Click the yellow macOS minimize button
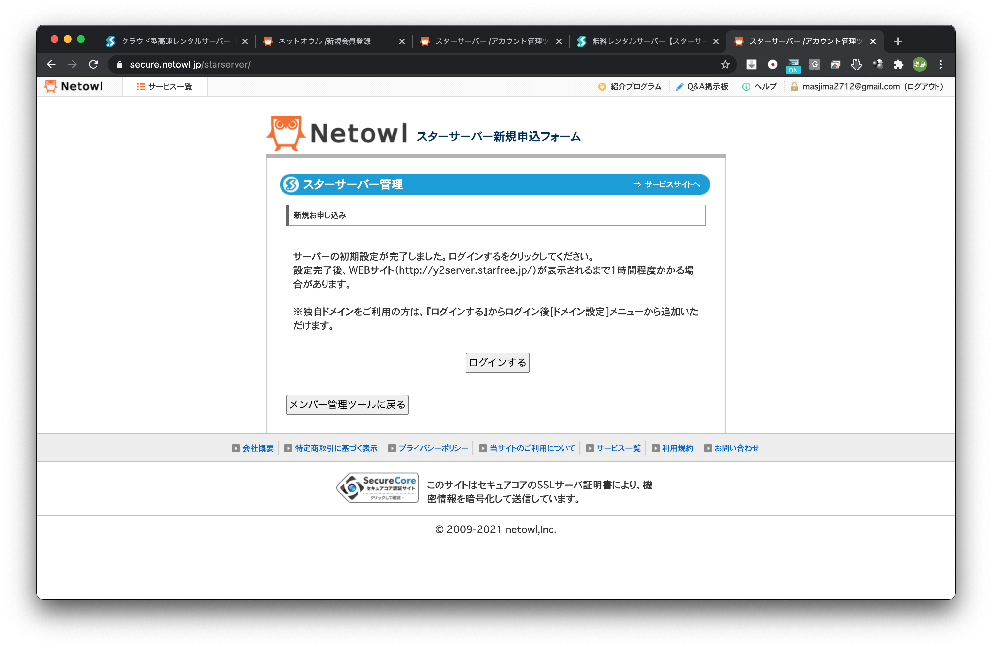Image resolution: width=992 pixels, height=648 pixels. (x=68, y=39)
